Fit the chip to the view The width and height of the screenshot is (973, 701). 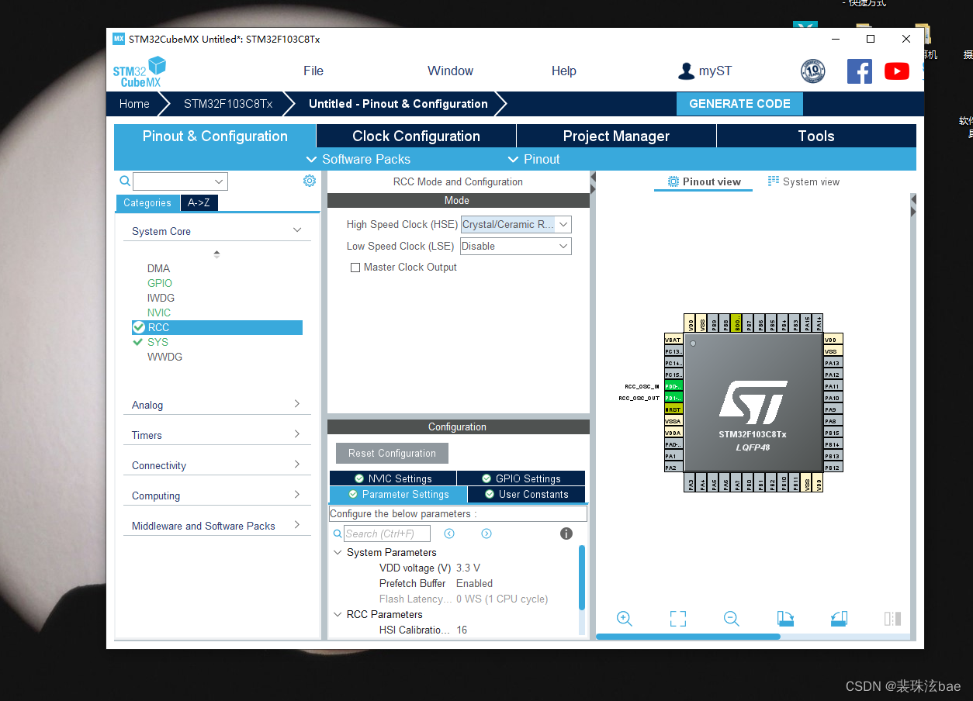(678, 618)
